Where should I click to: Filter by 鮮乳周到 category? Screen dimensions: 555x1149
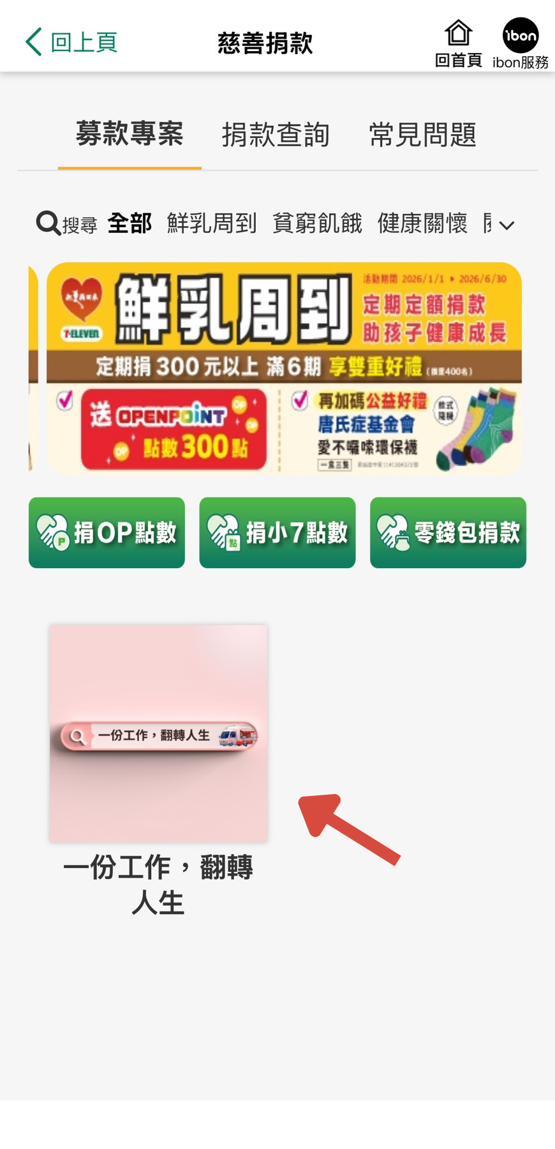[212, 223]
